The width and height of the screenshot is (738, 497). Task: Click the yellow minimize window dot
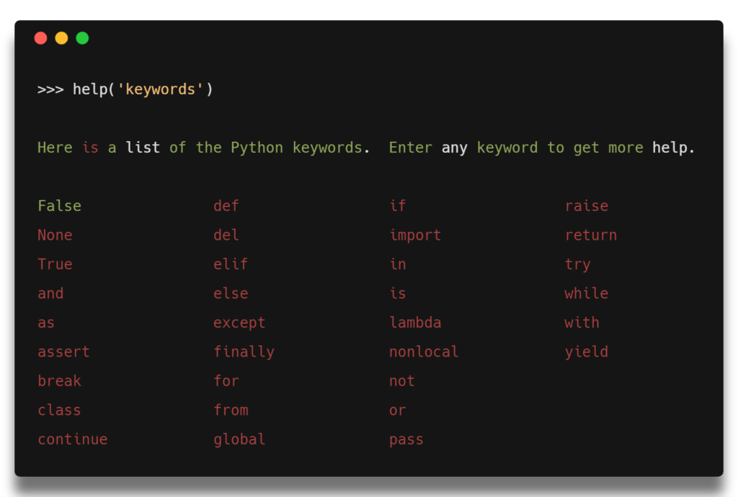pos(61,38)
